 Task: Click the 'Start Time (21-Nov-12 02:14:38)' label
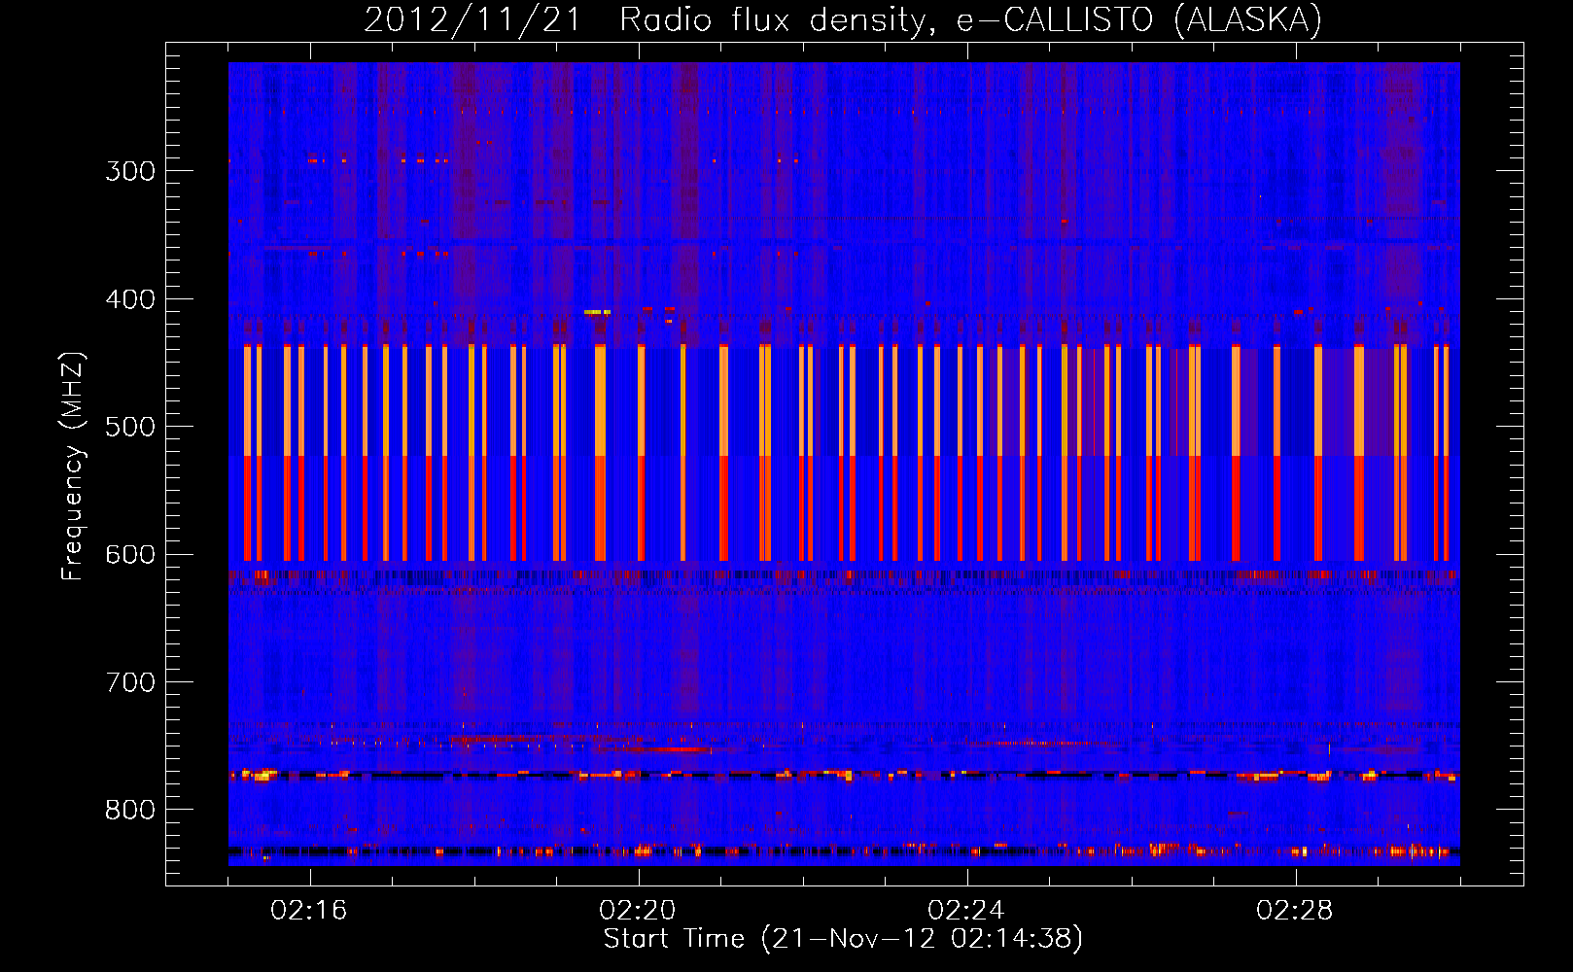click(843, 939)
